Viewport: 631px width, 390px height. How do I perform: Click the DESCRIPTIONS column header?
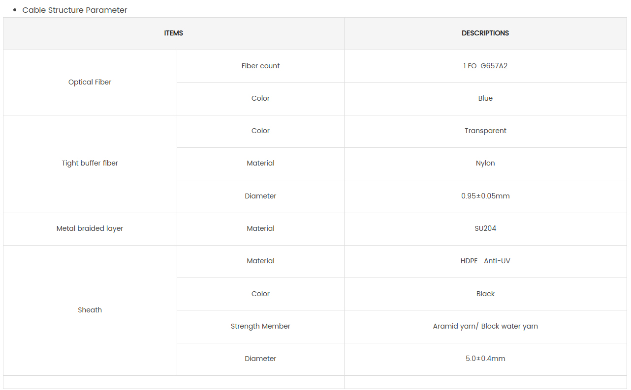click(485, 33)
